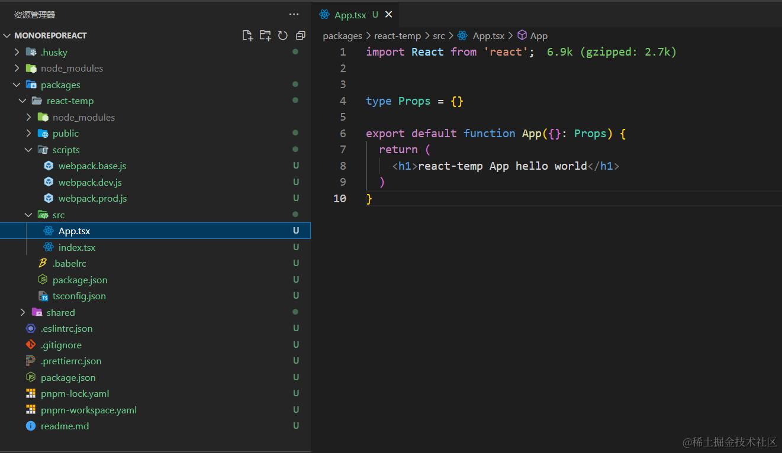Place cursor on 'type Props = {}' line
Image resolution: width=782 pixels, height=453 pixels.
pyautogui.click(x=414, y=101)
